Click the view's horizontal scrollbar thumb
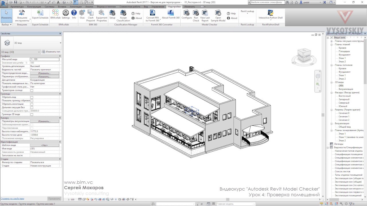This screenshot has width=367, height=206. (x=228, y=199)
